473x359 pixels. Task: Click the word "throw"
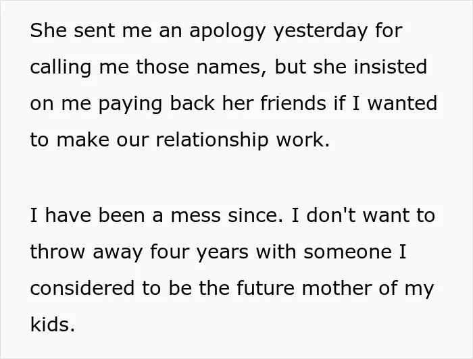[57, 251]
